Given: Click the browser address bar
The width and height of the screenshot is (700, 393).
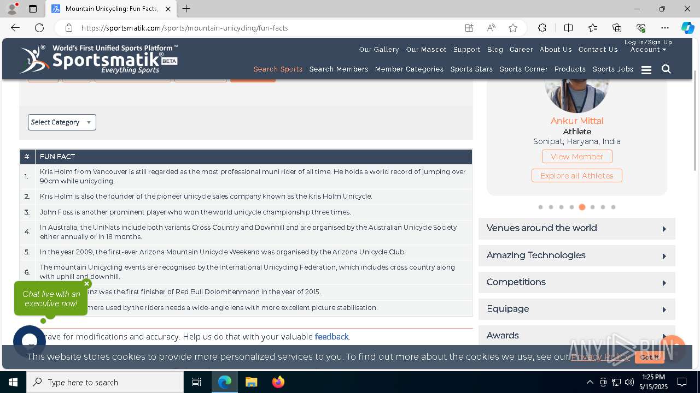Looking at the screenshot, I should point(268,28).
